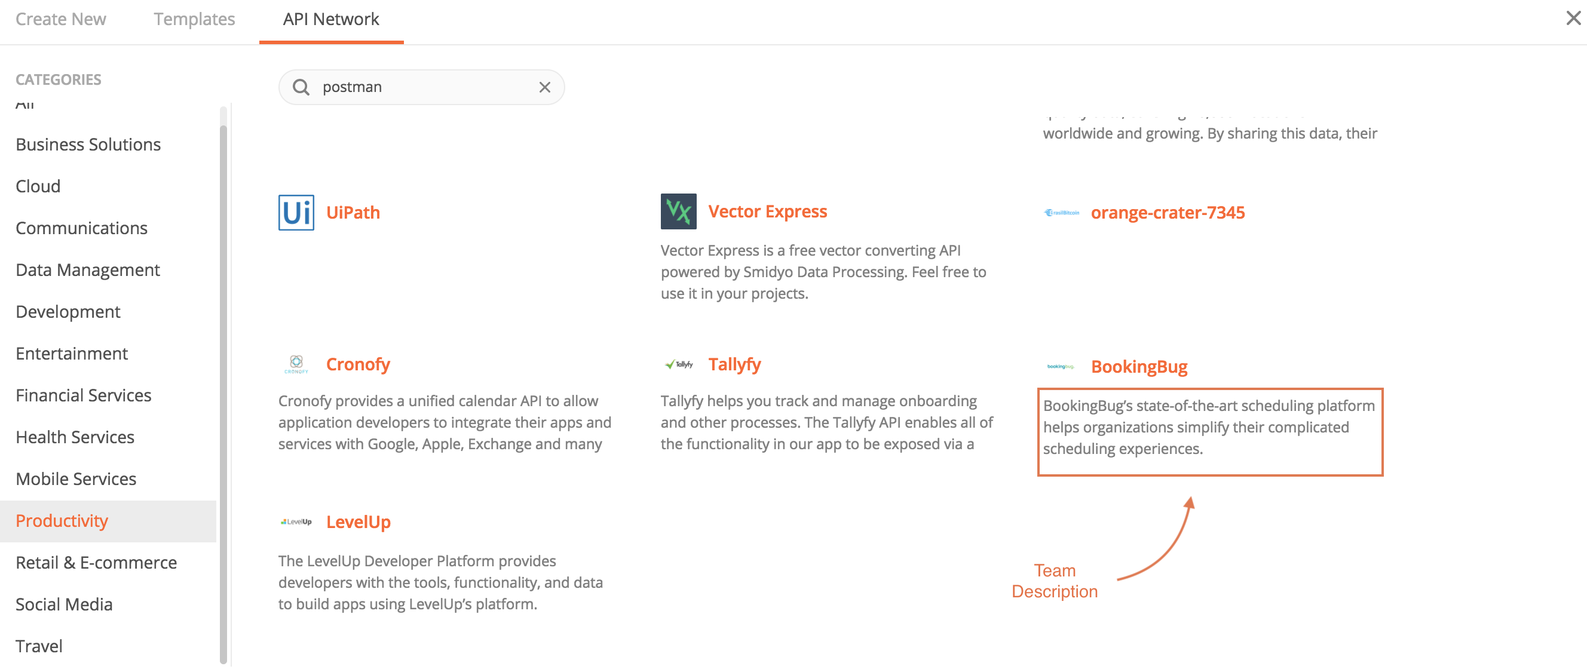
Task: Click the Cronofy logo icon
Action: [x=296, y=364]
